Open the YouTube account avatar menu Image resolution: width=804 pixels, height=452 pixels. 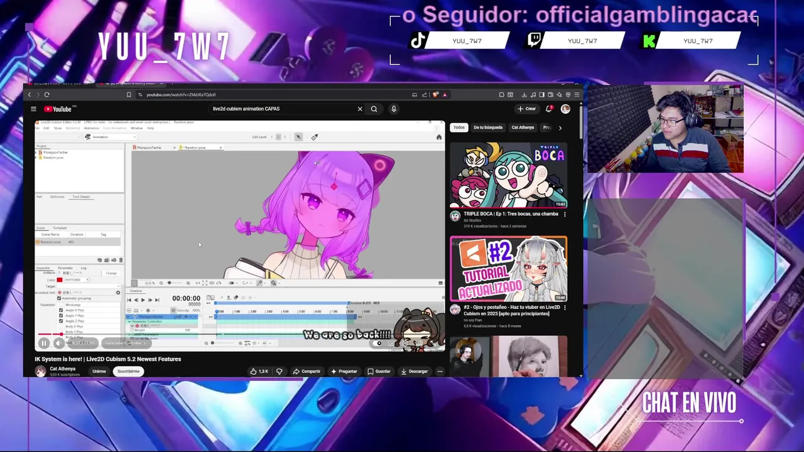coord(565,109)
